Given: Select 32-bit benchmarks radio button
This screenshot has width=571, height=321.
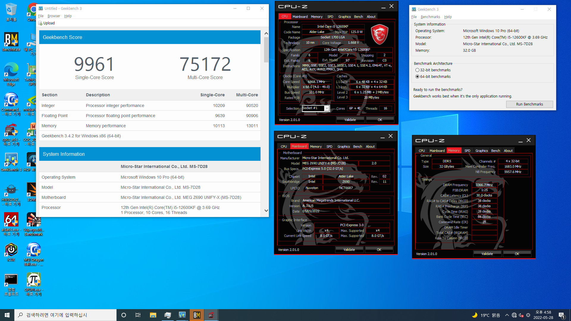Looking at the screenshot, I should click(x=417, y=70).
